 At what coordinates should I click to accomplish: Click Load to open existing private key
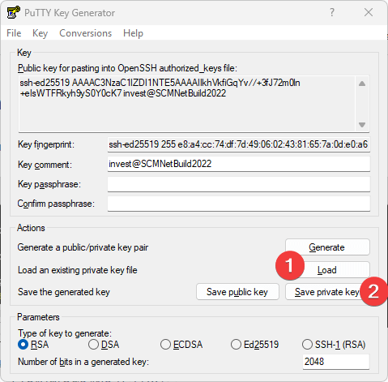(x=327, y=270)
